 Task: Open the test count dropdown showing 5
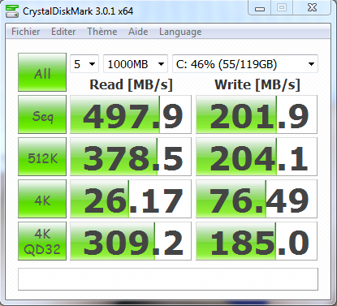(x=84, y=64)
